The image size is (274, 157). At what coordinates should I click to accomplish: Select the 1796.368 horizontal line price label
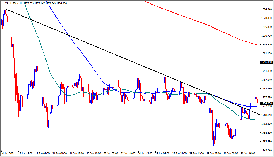267,62
